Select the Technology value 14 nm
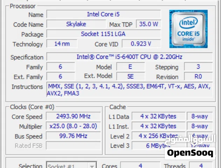The width and height of the screenshot is (224, 168). tap(62, 44)
